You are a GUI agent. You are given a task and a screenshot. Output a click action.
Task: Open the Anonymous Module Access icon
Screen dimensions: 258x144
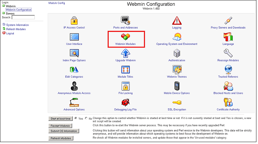pos(74,86)
